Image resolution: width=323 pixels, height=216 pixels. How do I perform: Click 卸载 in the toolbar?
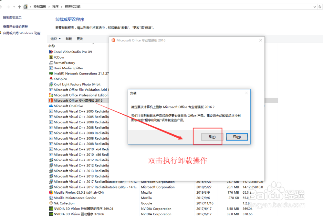click(x=69, y=39)
